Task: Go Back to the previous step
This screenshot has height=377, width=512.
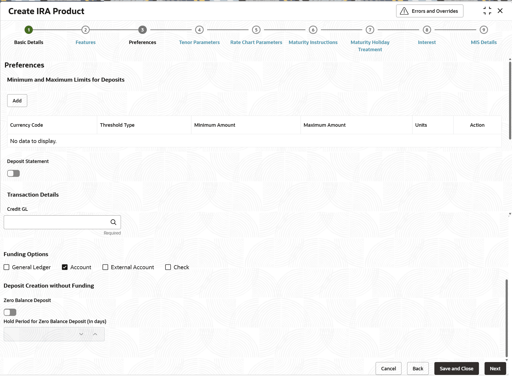Action: pyautogui.click(x=418, y=368)
